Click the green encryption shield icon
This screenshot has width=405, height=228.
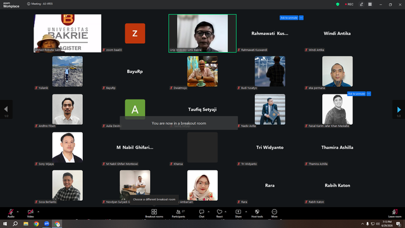(337, 4)
